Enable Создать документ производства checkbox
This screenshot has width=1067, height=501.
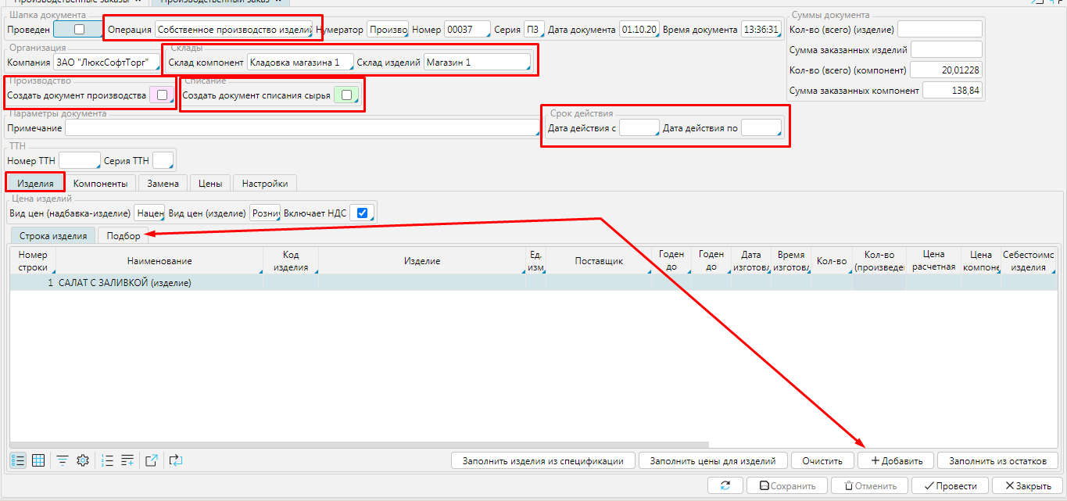(162, 95)
